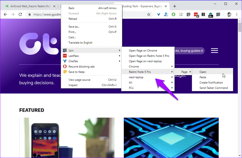
Task: Select Create Notification option
Action: (x=213, y=83)
